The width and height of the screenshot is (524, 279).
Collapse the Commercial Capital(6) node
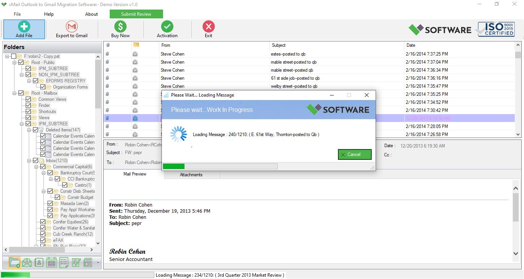point(36,167)
